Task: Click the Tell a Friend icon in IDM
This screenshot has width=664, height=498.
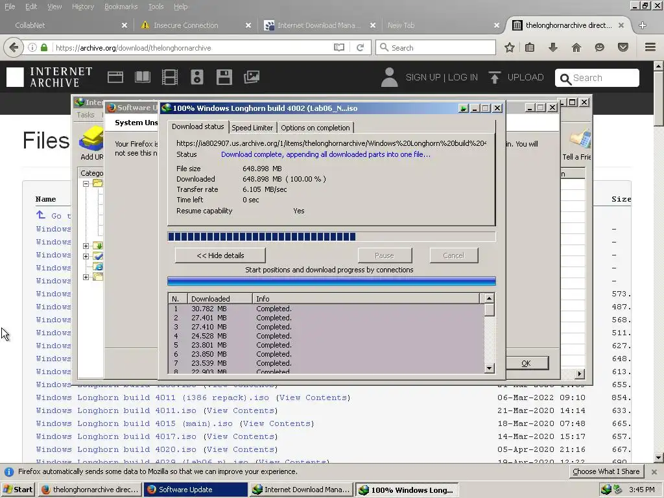Action: tap(576, 145)
